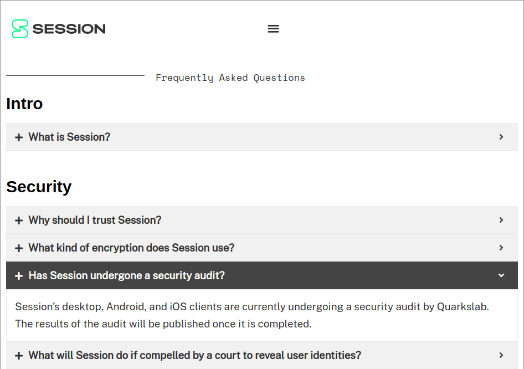Open the hamburger navigation menu

click(273, 29)
